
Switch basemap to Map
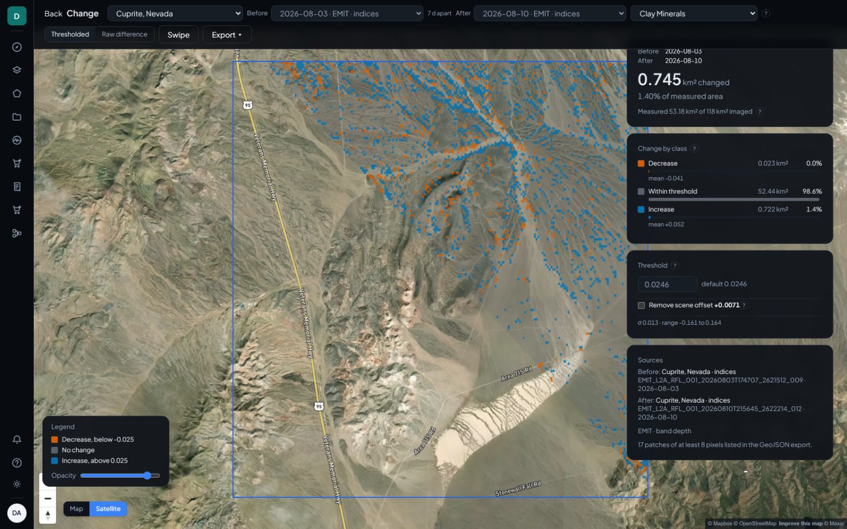(76, 509)
